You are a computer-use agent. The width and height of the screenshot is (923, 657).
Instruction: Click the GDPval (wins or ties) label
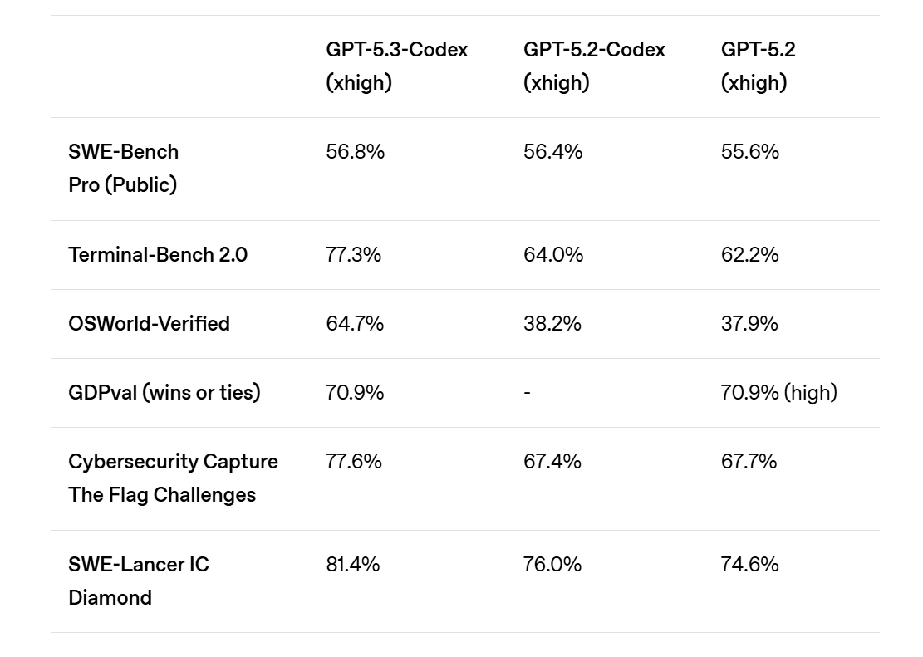coord(164,393)
